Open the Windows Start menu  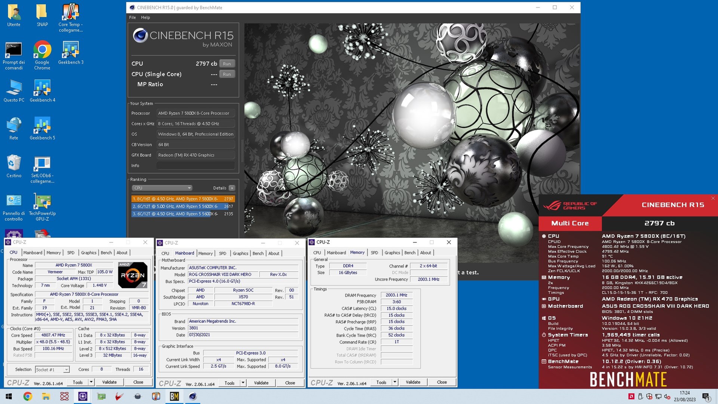[x=9, y=396]
